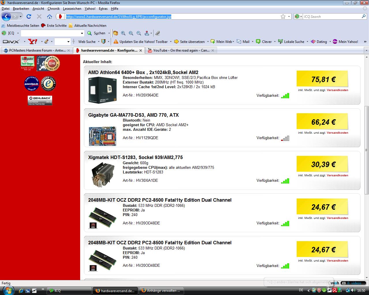The width and height of the screenshot is (369, 295).
Task: Click Versandkosten link under 30,39 € price
Action: click(x=337, y=175)
